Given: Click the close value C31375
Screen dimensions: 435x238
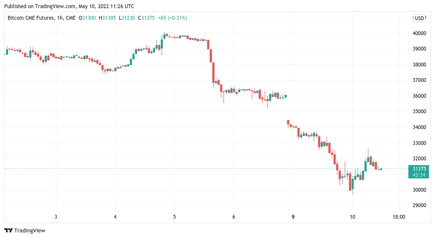Looking at the screenshot, I should pyautogui.click(x=147, y=18).
